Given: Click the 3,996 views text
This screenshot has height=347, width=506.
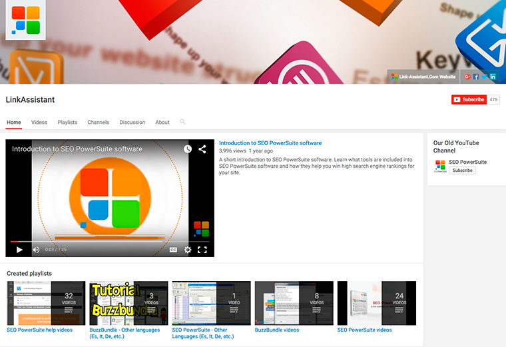Looking at the screenshot, I should pos(232,151).
